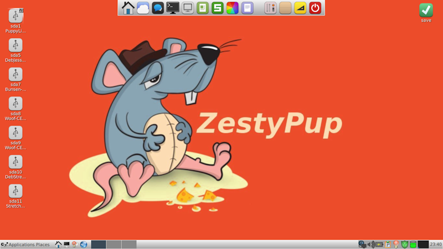Click the save icon on desktop

point(426,10)
